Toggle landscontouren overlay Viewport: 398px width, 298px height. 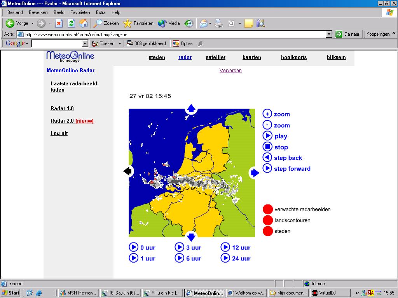click(x=268, y=220)
